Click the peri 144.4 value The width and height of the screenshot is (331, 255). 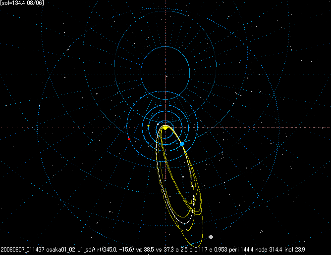pos(241,250)
